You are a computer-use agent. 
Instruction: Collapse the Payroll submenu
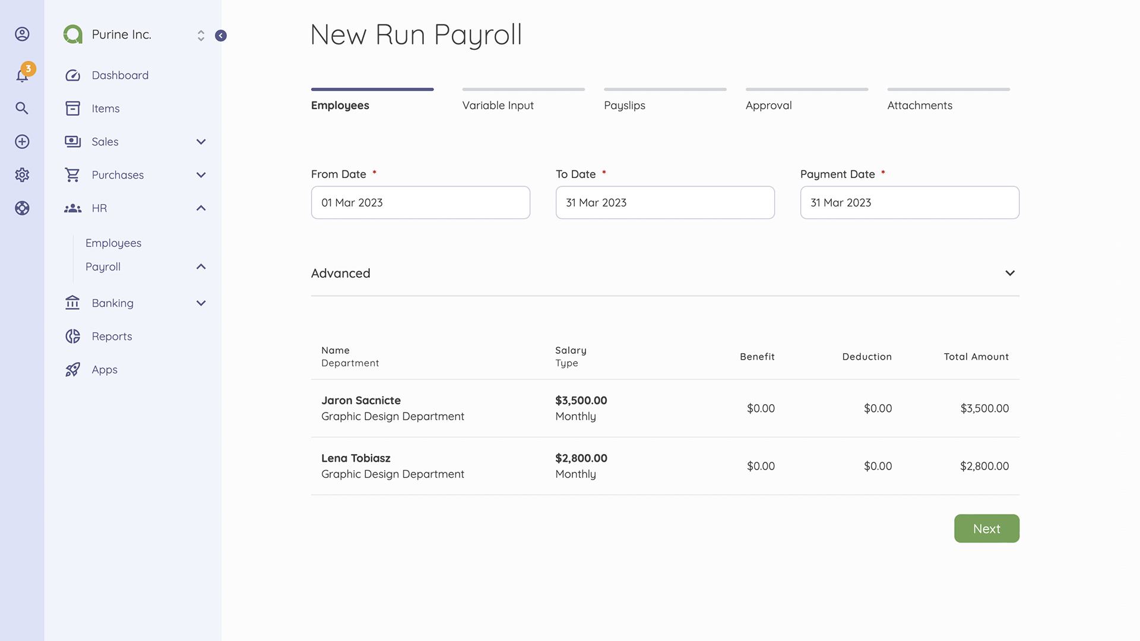point(201,266)
